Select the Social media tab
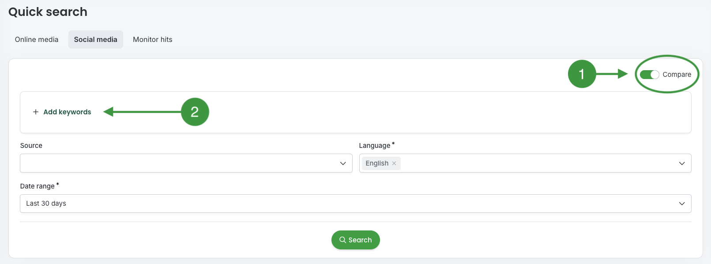This screenshot has height=264, width=711. tap(95, 40)
